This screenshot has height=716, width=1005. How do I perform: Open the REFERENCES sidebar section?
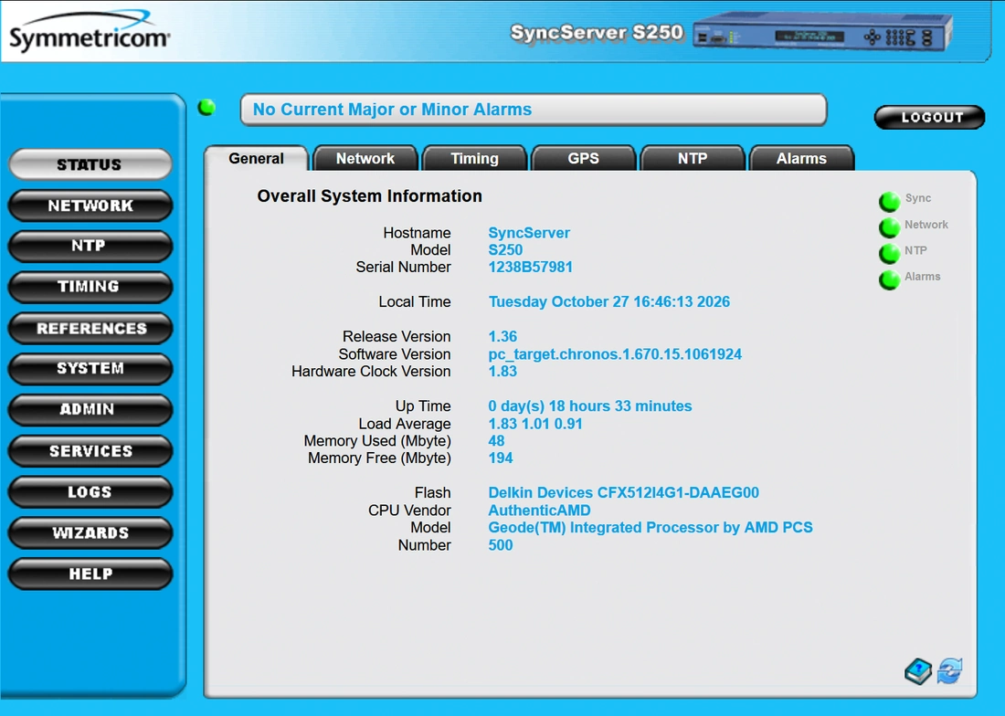90,328
